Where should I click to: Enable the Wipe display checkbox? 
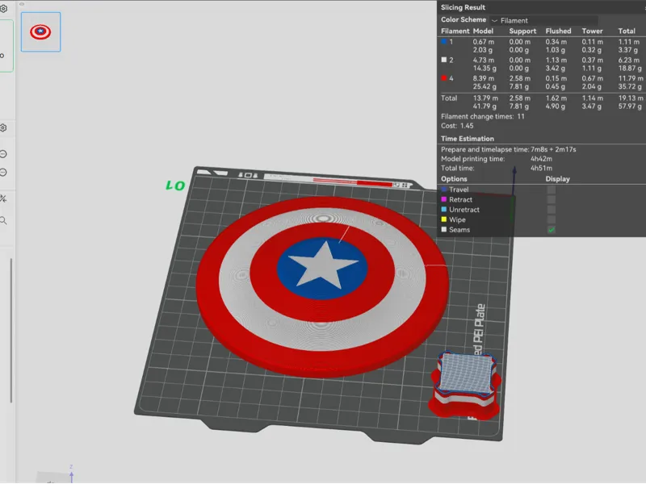(551, 219)
